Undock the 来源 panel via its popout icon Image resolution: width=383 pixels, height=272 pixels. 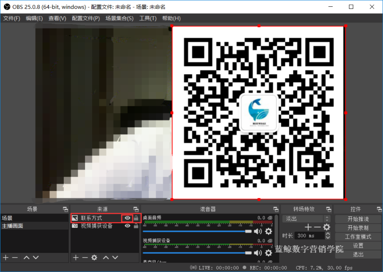click(136, 209)
